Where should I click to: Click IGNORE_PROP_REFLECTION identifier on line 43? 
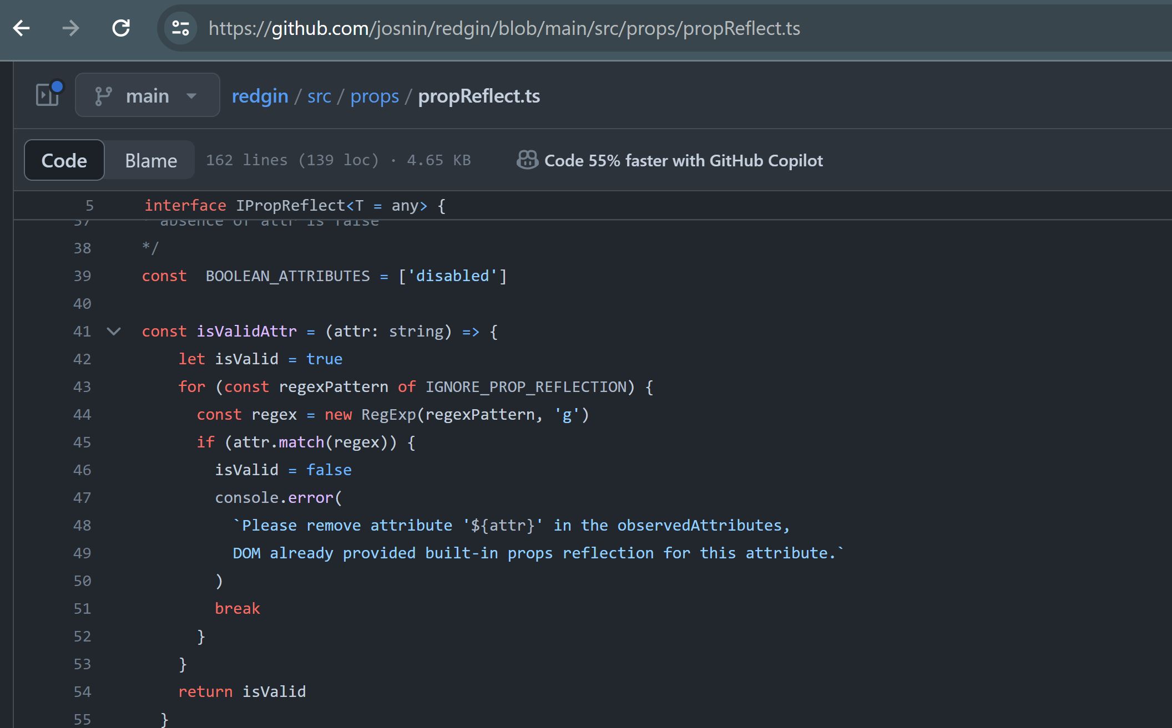[526, 387]
